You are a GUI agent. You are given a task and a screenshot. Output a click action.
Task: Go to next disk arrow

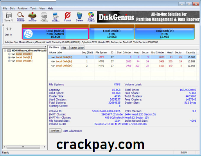pyautogui.click(x=11, y=29)
